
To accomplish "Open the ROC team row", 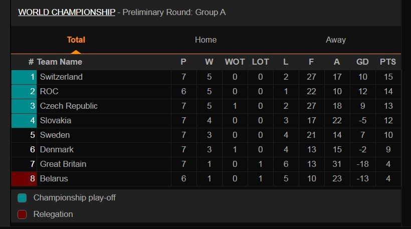I will click(49, 92).
